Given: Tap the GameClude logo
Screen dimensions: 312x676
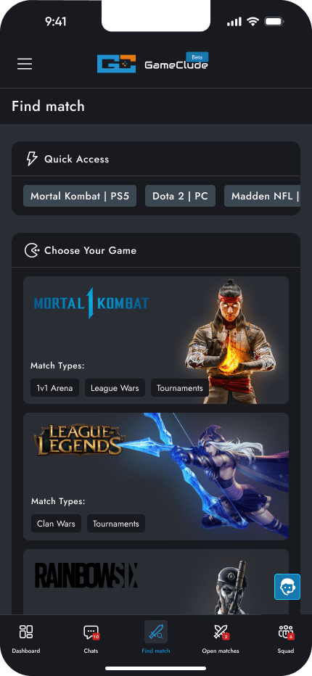Looking at the screenshot, I should (x=153, y=63).
